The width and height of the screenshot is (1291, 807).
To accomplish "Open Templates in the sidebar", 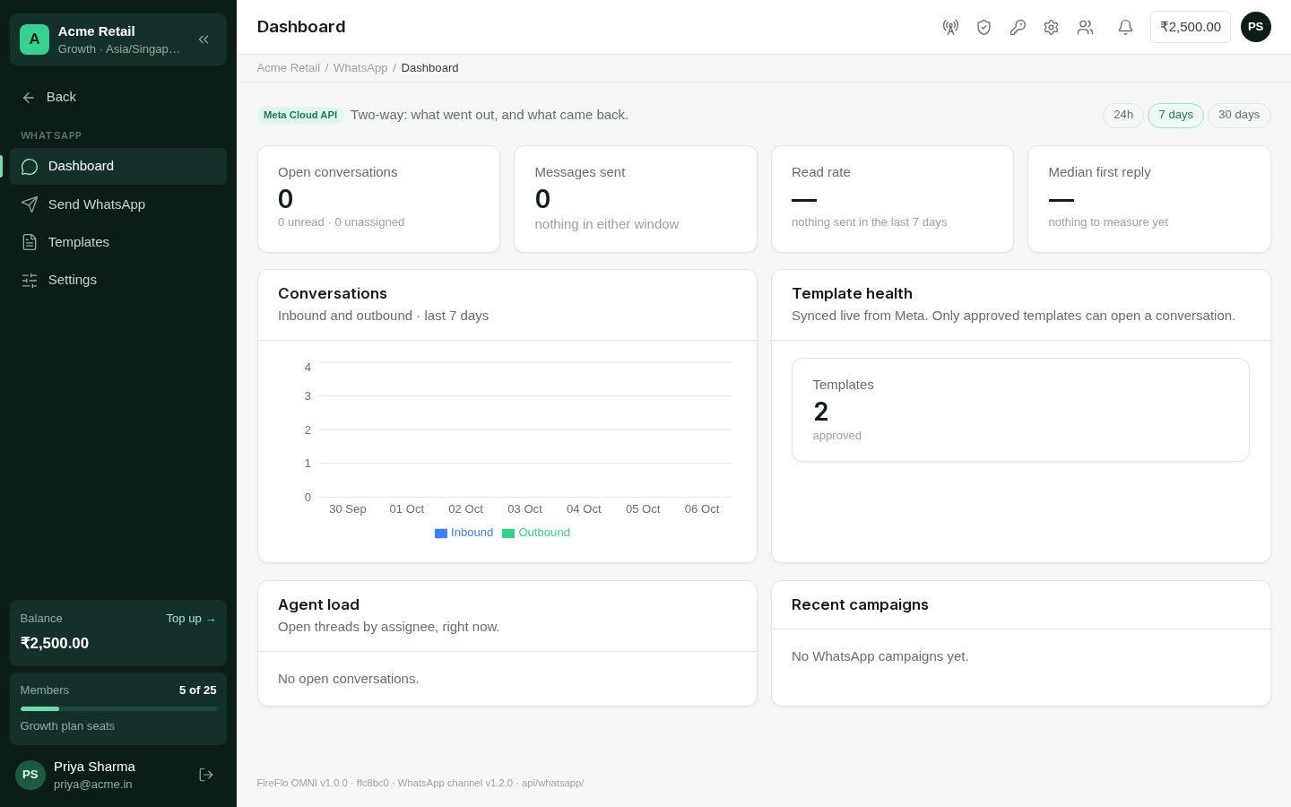I will [x=117, y=242].
